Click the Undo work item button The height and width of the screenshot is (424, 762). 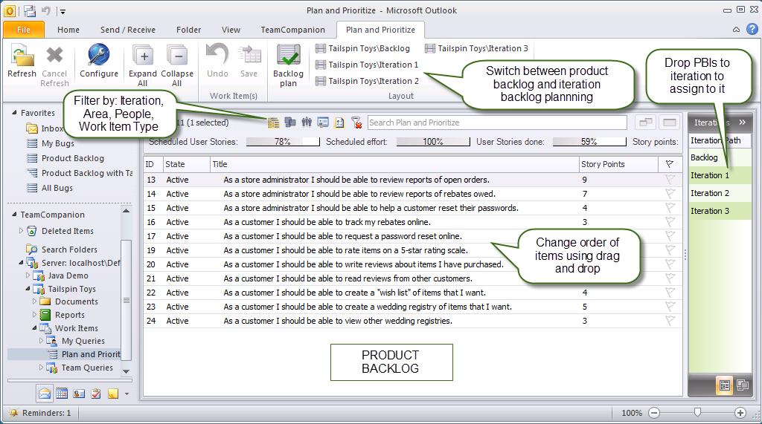tap(217, 61)
